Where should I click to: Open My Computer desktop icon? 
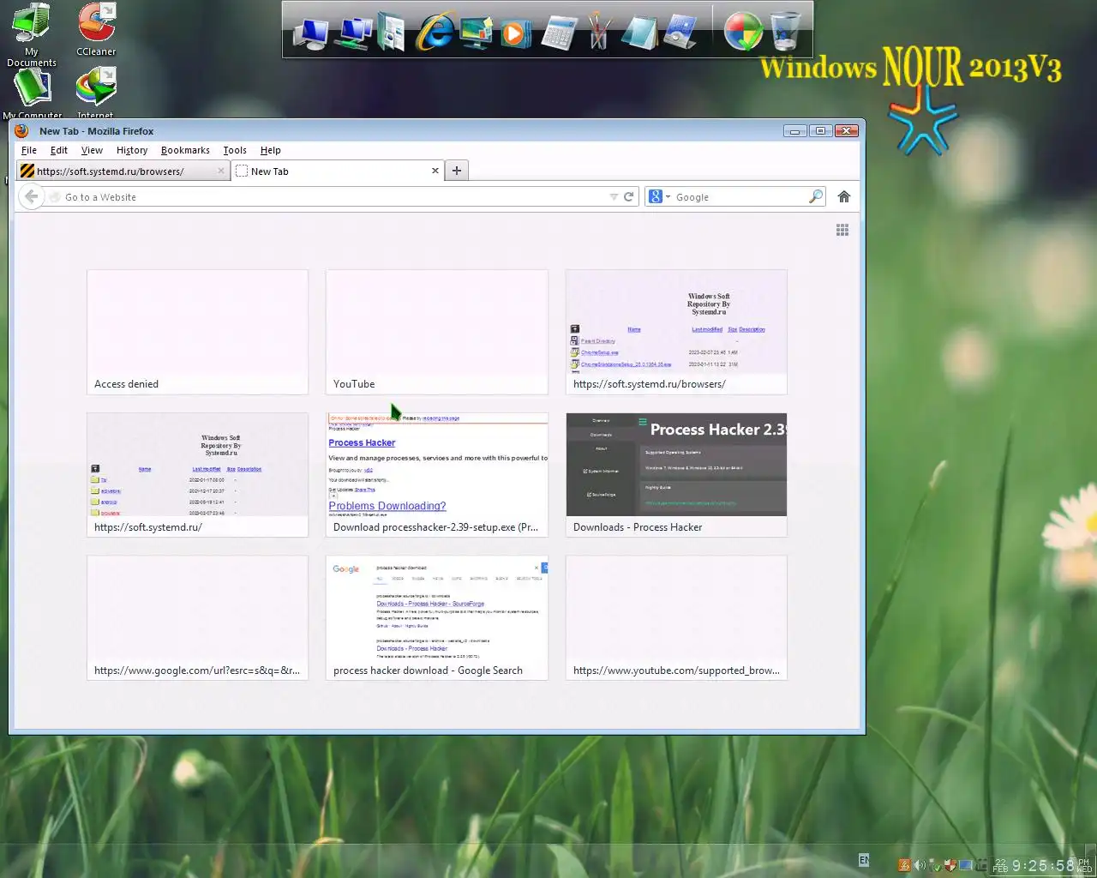click(33, 93)
